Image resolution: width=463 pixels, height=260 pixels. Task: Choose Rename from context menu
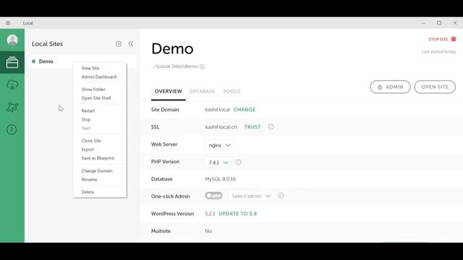(89, 180)
